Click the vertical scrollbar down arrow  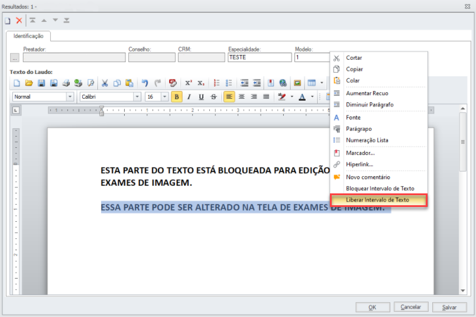(462, 290)
